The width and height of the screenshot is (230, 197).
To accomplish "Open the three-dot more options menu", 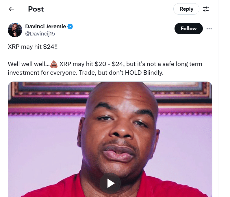I will click(x=209, y=29).
